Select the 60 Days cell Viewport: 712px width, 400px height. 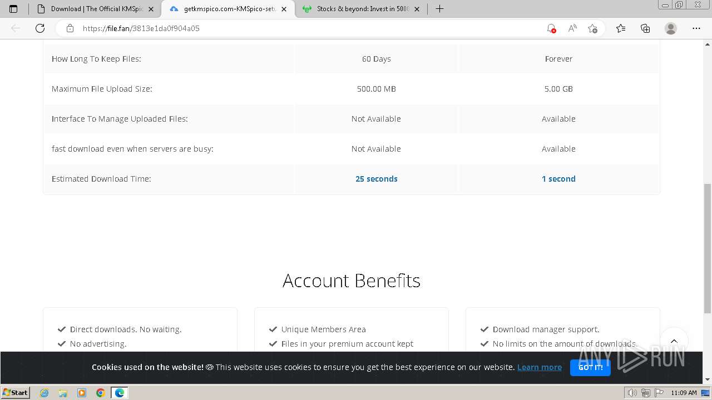click(377, 59)
